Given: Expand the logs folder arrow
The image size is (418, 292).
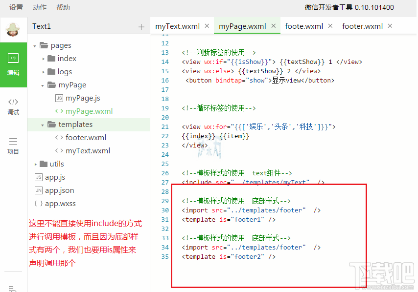Looking at the screenshot, I should 43,72.
